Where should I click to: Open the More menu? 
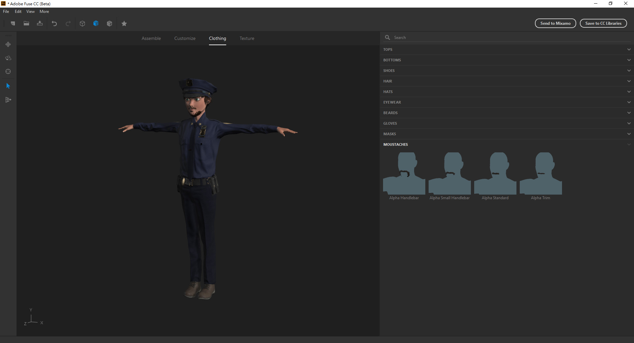[44, 12]
